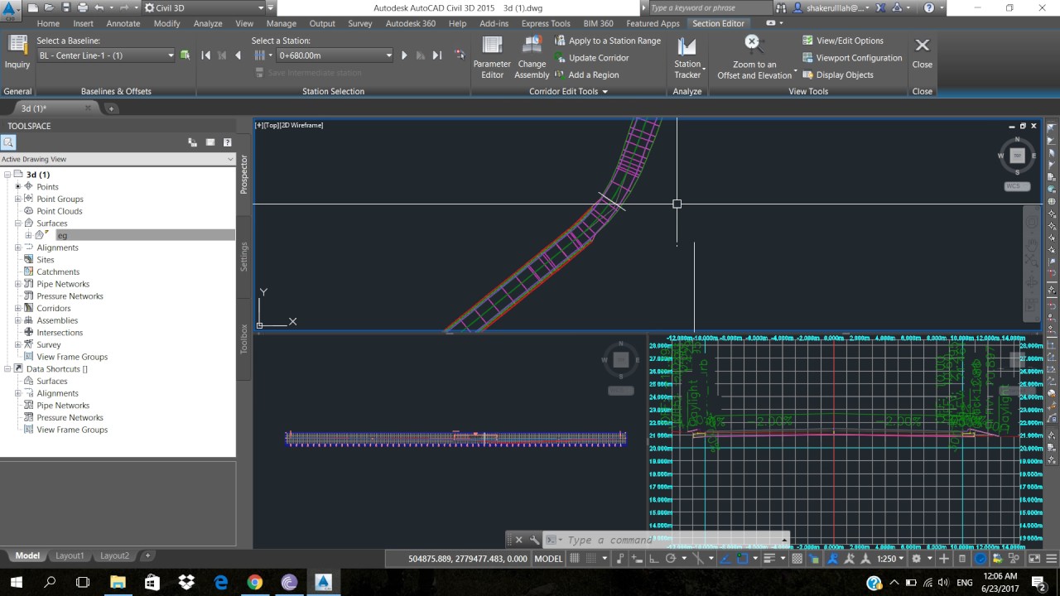Go to previous station
The height and width of the screenshot is (596, 1060).
click(x=238, y=55)
